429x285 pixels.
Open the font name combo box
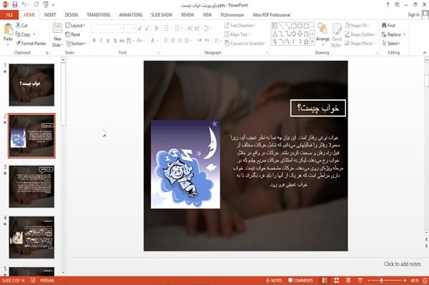tap(107, 29)
